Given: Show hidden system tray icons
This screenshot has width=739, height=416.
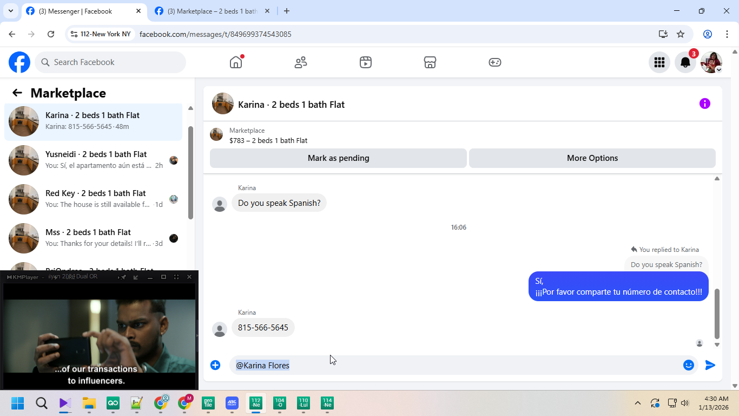Looking at the screenshot, I should (x=638, y=403).
